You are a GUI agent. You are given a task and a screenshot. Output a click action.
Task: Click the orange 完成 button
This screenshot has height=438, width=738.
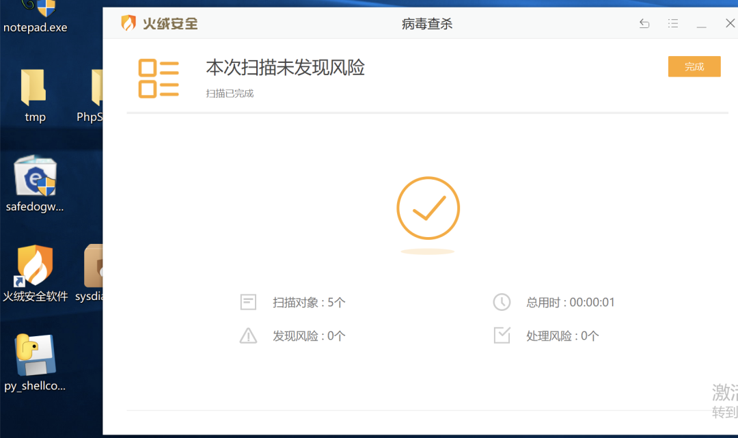pos(694,66)
